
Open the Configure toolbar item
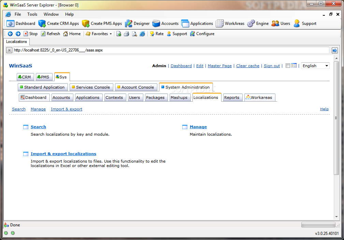(202, 34)
